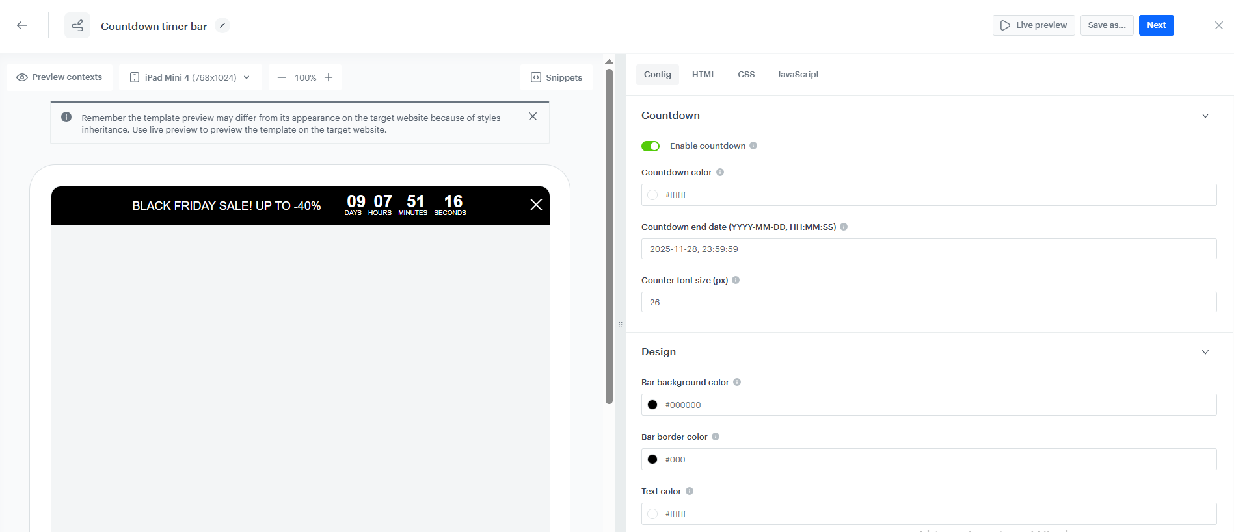The image size is (1234, 532).
Task: Collapse the Design section
Action: coord(1205,352)
